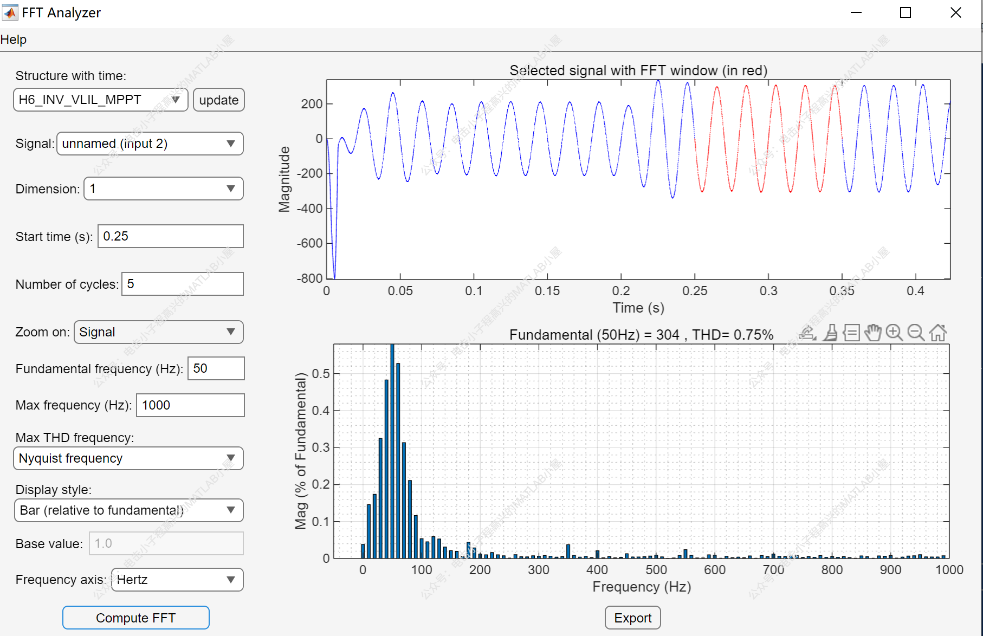Screen dimensions: 983x636
Task: Click the Number of cycles field
Action: (183, 284)
